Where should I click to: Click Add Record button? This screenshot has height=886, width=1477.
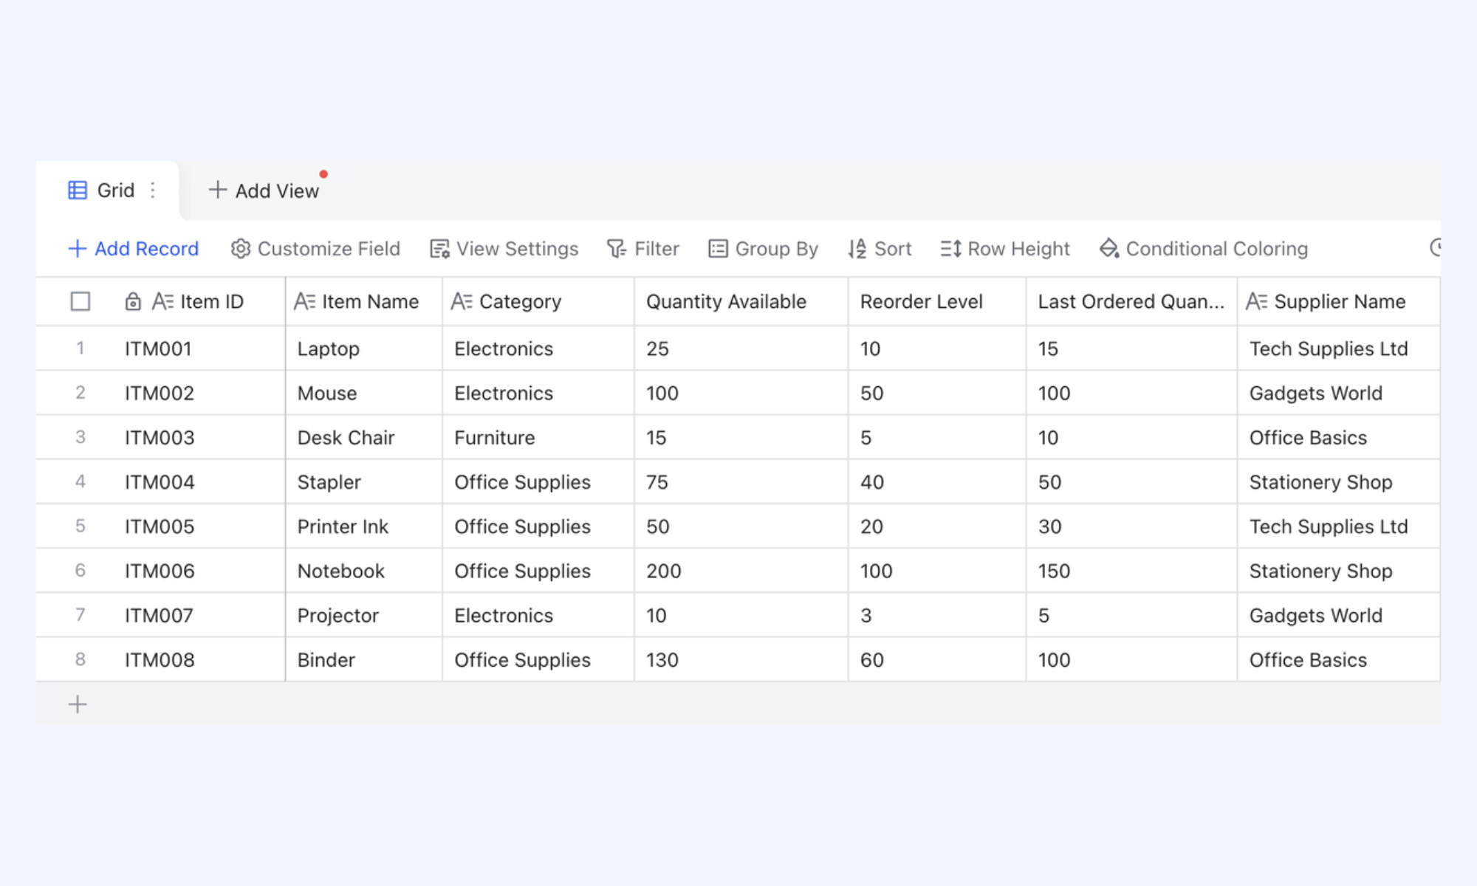(133, 249)
